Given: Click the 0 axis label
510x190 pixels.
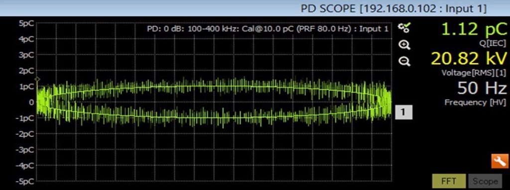Looking at the screenshot, I should pyautogui.click(x=31, y=102).
